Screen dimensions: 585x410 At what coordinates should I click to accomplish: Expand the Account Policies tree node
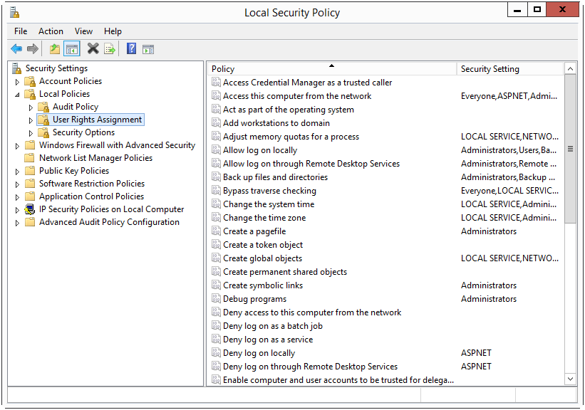(18, 82)
